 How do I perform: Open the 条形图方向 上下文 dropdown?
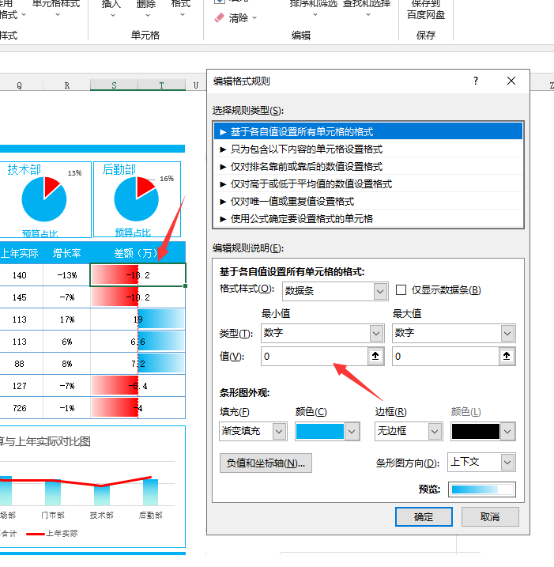[x=507, y=462]
